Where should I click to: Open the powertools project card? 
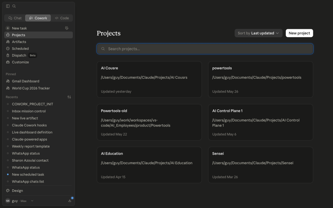click(x=260, y=79)
